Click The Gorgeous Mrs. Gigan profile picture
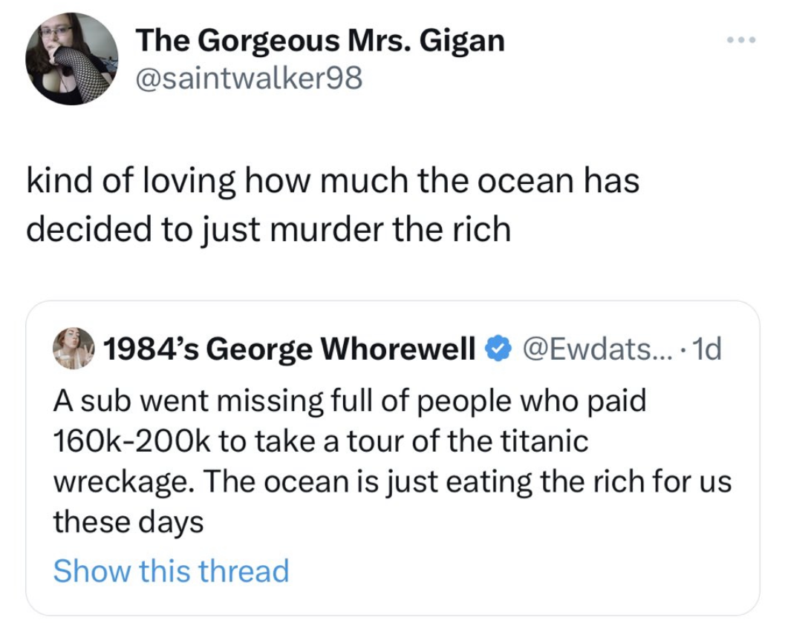The width and height of the screenshot is (785, 623). [x=72, y=59]
